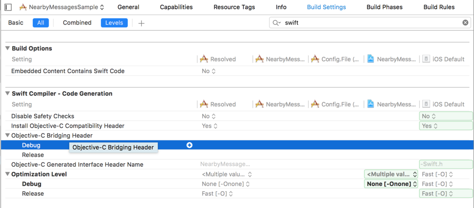474x208 pixels.
Task: Click Config.File column icon in Build Options
Action: pyautogui.click(x=315, y=59)
